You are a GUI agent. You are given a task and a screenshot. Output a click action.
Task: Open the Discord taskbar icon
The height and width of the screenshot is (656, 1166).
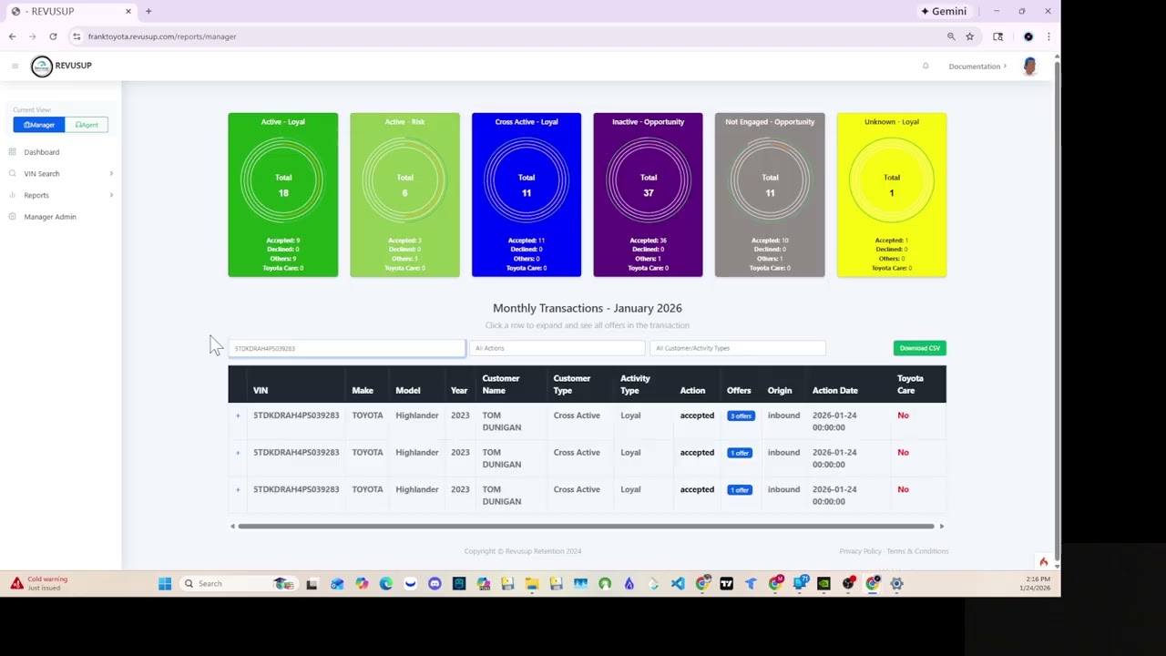435,584
